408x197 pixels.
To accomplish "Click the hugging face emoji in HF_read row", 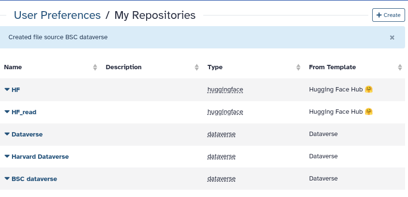I will coord(368,112).
